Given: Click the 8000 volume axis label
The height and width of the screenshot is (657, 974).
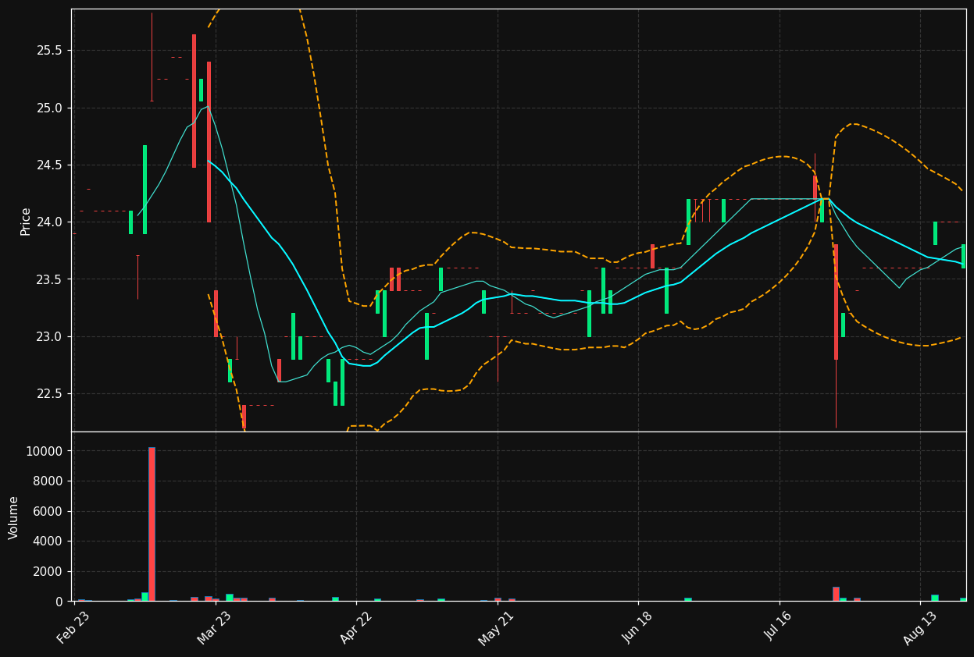Looking at the screenshot, I should click(x=48, y=481).
